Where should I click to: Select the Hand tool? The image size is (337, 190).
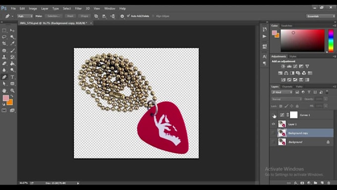[4, 91]
